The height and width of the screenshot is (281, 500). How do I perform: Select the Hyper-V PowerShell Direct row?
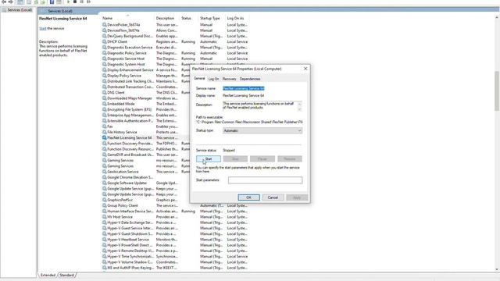(x=175, y=245)
